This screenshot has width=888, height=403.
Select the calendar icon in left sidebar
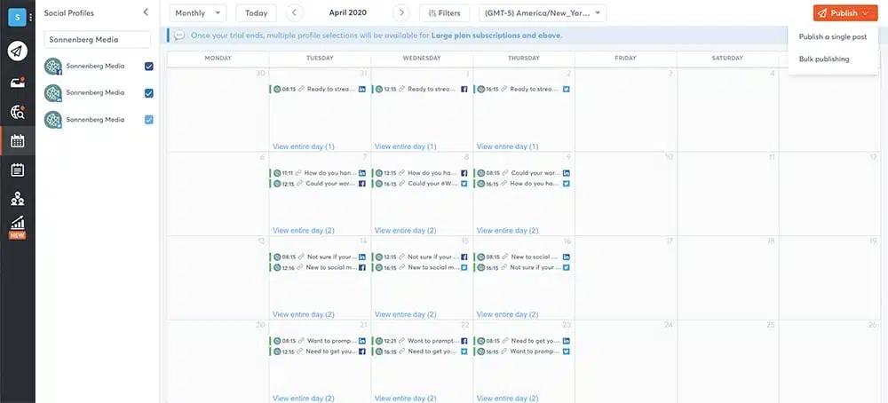(18, 141)
